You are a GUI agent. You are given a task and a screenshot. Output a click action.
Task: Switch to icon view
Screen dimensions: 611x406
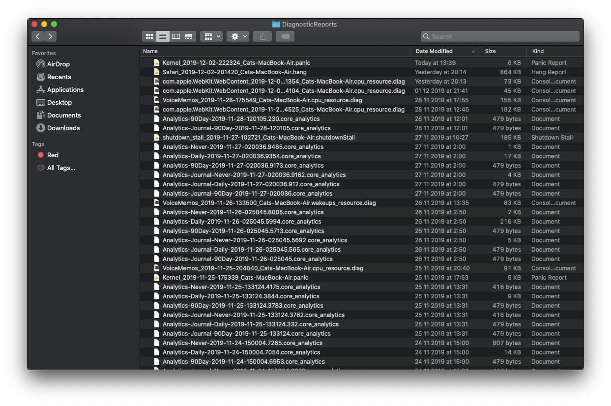[149, 36]
